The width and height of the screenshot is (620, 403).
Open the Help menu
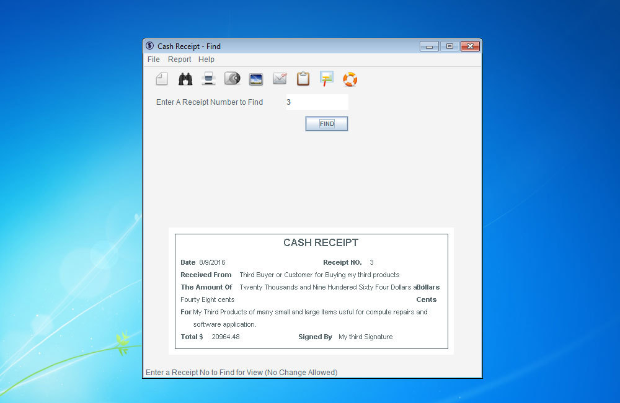tap(206, 60)
